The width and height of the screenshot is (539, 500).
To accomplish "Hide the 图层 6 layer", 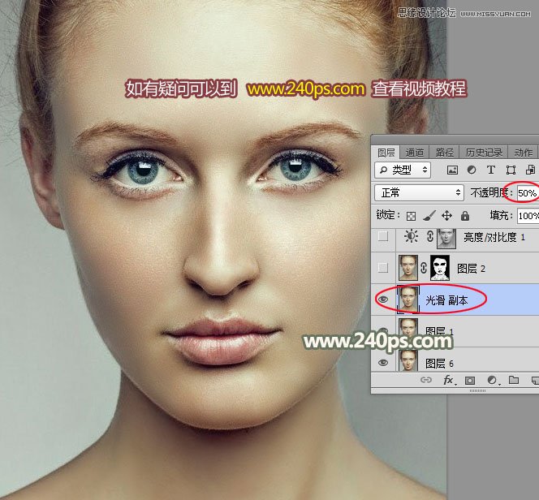I will (x=382, y=363).
